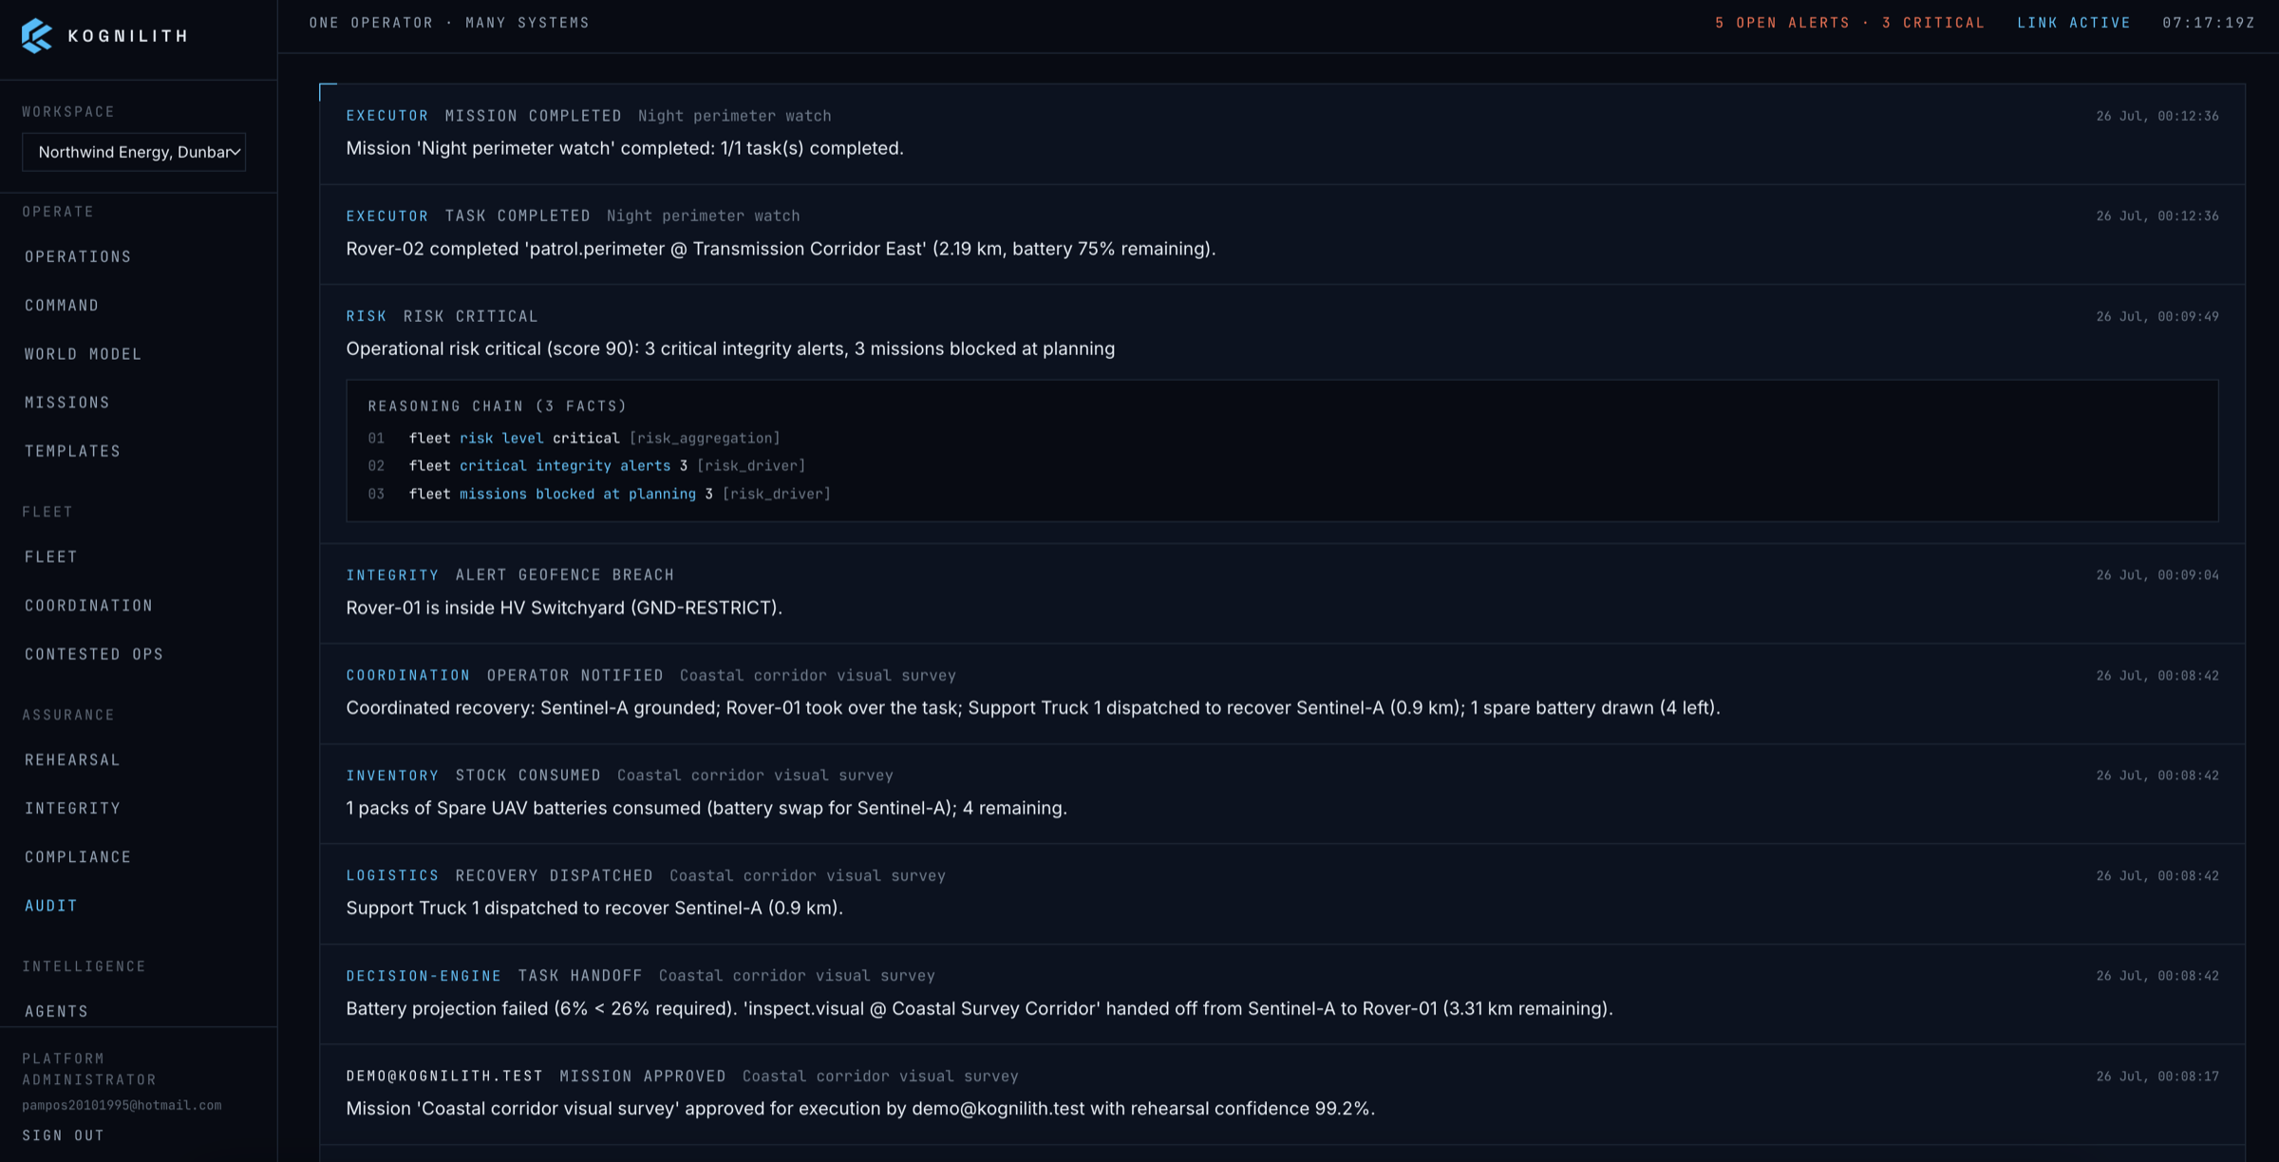
Task: Click the 'risk level' link in reasoning chain
Action: (501, 438)
